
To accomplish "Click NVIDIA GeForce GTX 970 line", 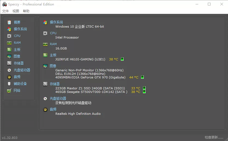I will click(90, 77).
